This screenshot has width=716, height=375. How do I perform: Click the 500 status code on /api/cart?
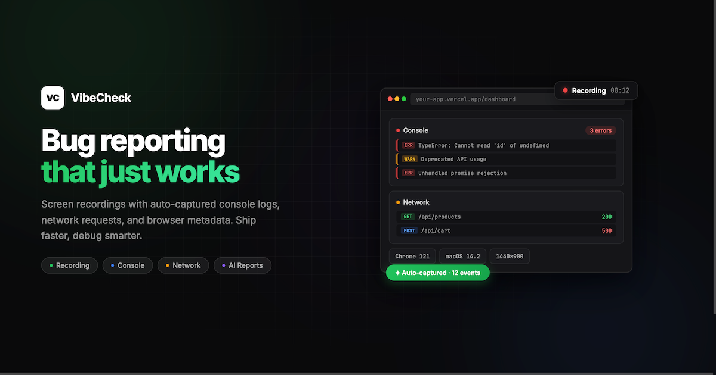tap(607, 230)
